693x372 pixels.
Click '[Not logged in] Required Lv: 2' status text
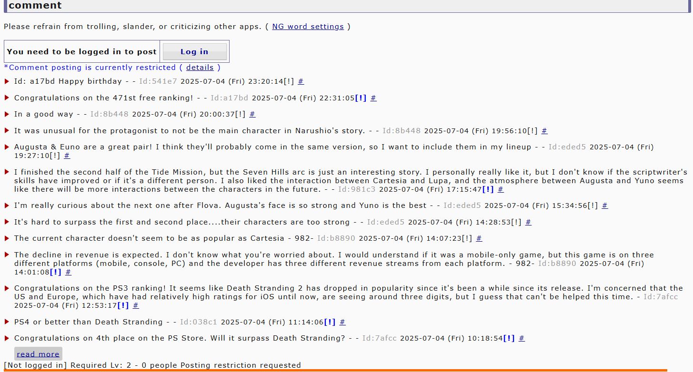point(67,365)
